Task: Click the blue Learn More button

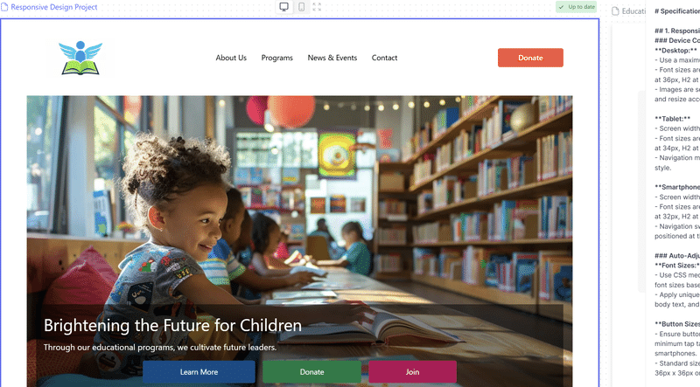Action: tap(199, 372)
